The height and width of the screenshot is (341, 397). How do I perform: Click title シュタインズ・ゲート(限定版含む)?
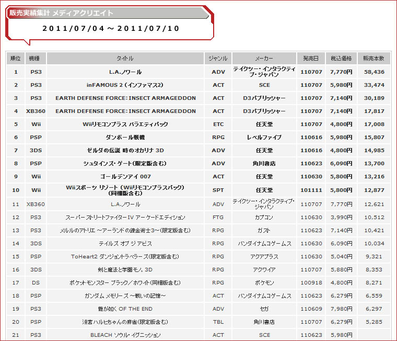click(x=125, y=164)
